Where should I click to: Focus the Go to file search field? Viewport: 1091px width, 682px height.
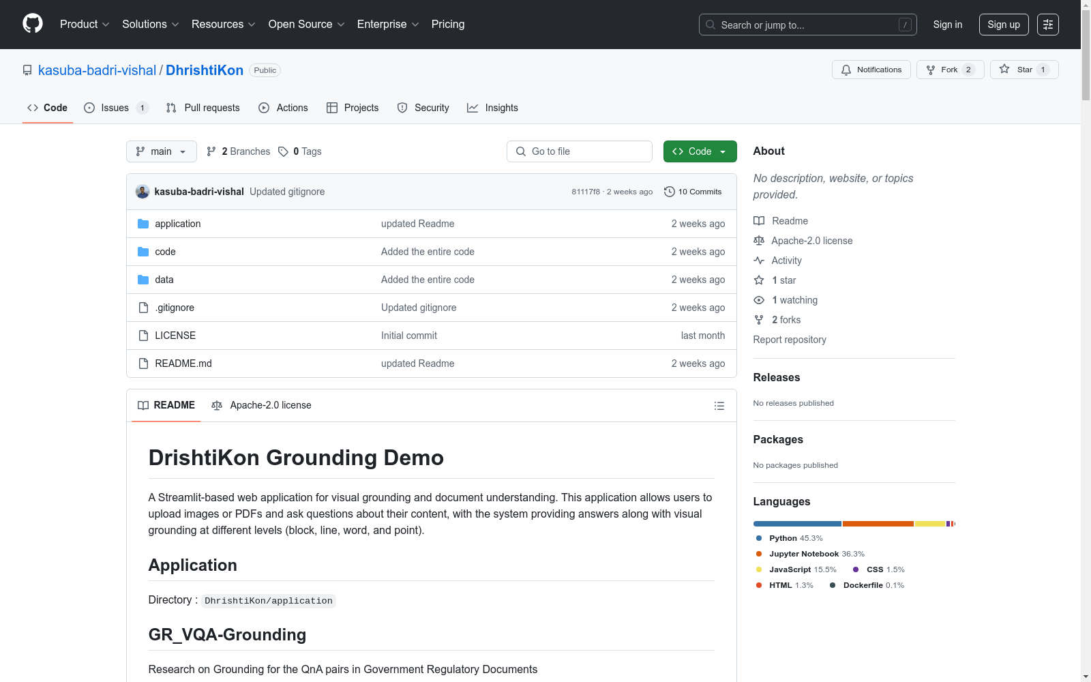pyautogui.click(x=580, y=151)
